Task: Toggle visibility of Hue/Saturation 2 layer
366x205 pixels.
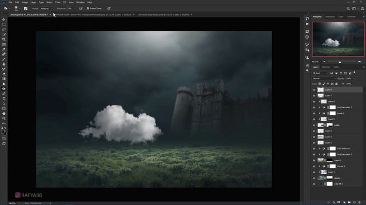Action: click(x=314, y=108)
